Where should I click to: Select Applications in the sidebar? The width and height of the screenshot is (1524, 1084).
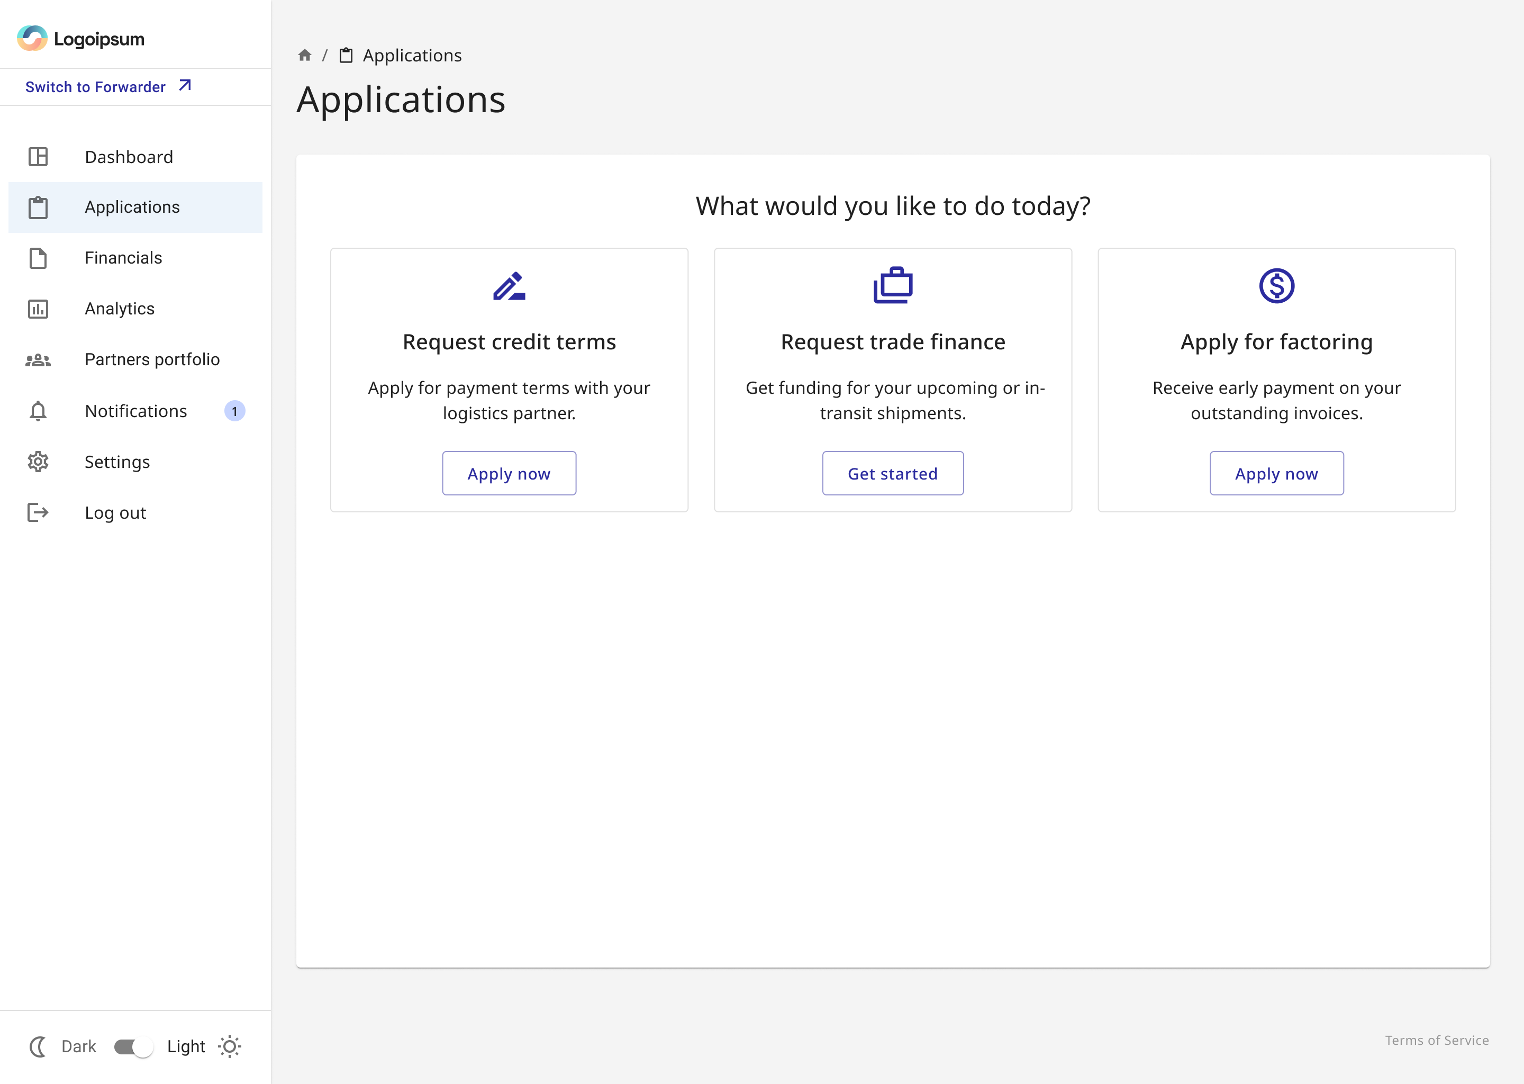(x=135, y=207)
